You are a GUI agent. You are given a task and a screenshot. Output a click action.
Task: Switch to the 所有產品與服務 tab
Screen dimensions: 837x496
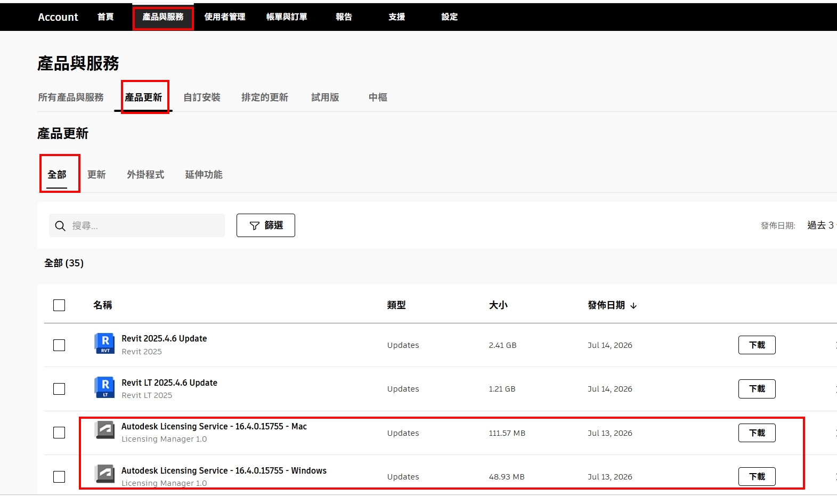click(x=71, y=97)
